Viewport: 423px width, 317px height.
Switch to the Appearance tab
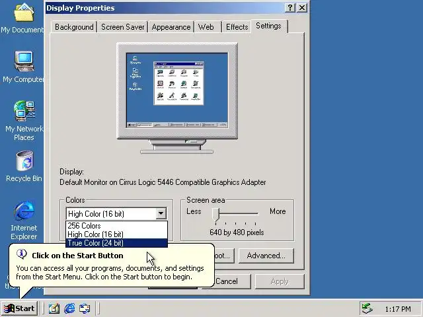[x=171, y=27]
